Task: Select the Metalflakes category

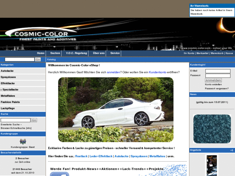Action: [8, 96]
